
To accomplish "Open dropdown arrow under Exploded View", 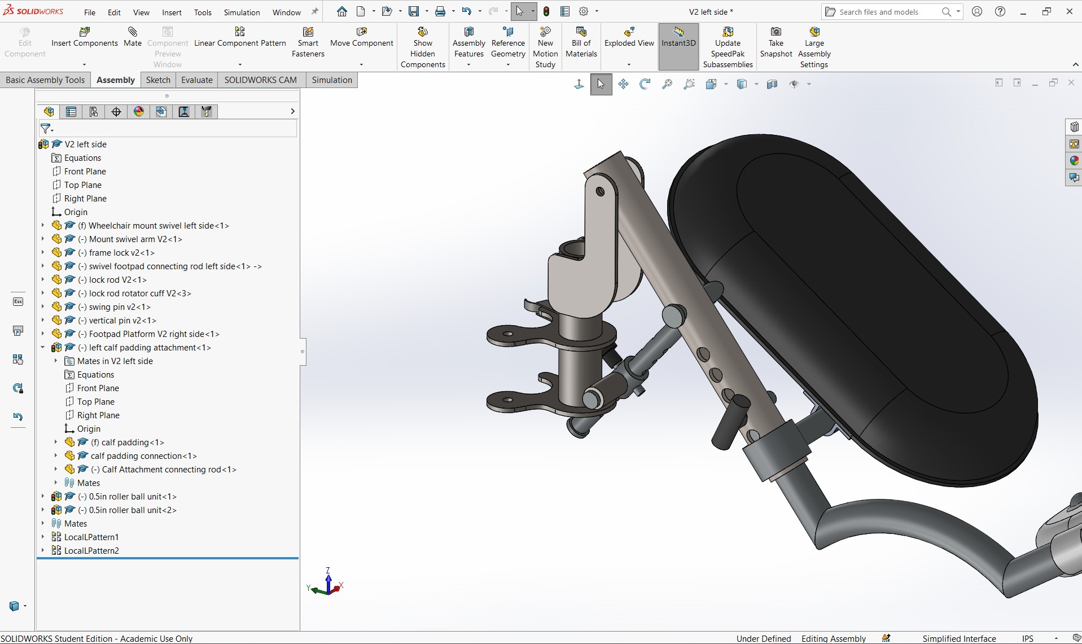I will [x=629, y=64].
